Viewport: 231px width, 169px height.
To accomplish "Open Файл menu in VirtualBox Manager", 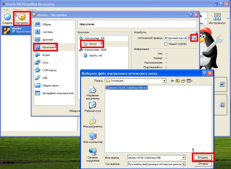I will point(6,9).
